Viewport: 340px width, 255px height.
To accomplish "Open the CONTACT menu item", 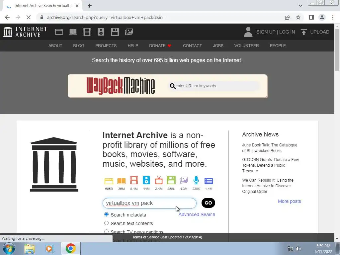I will click(192, 46).
